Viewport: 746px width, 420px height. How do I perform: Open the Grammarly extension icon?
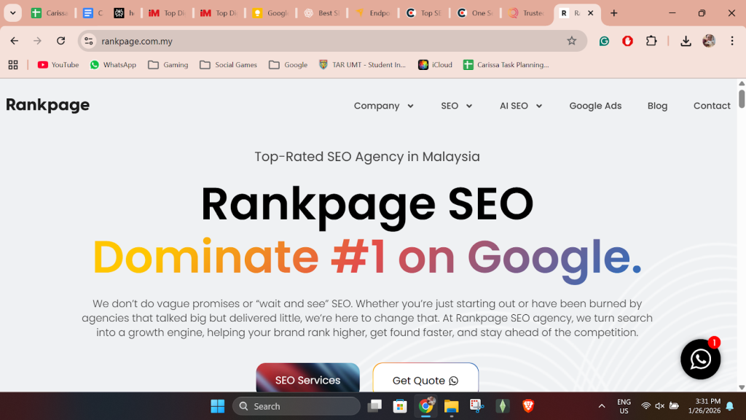click(x=604, y=41)
